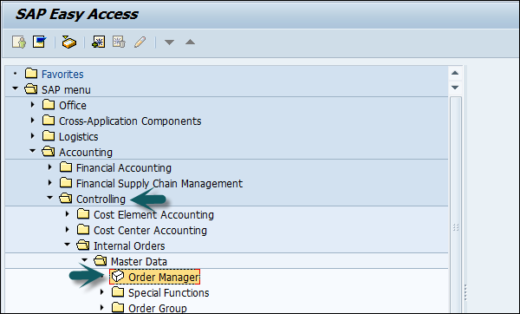
Task: Expand the Office folder node
Action: click(x=32, y=105)
